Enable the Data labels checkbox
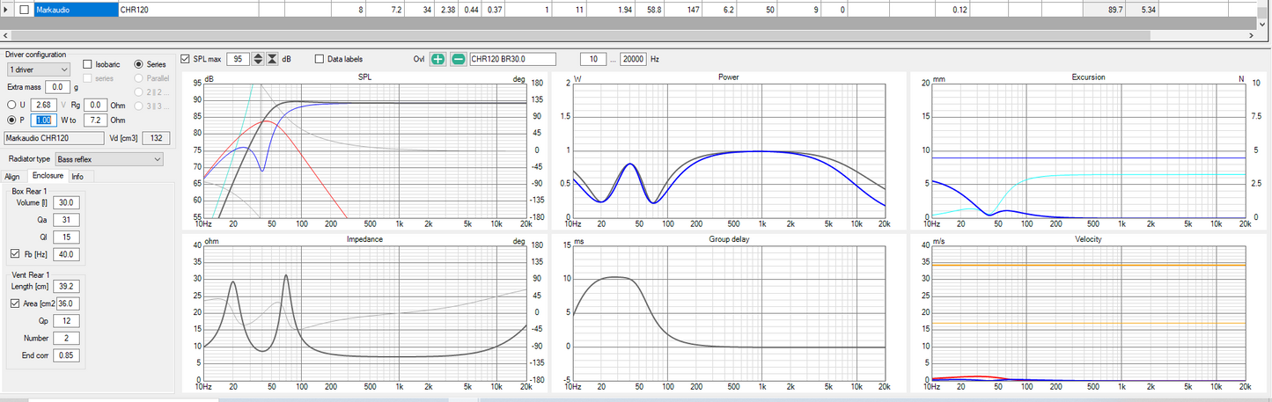1272x402 pixels. point(320,59)
